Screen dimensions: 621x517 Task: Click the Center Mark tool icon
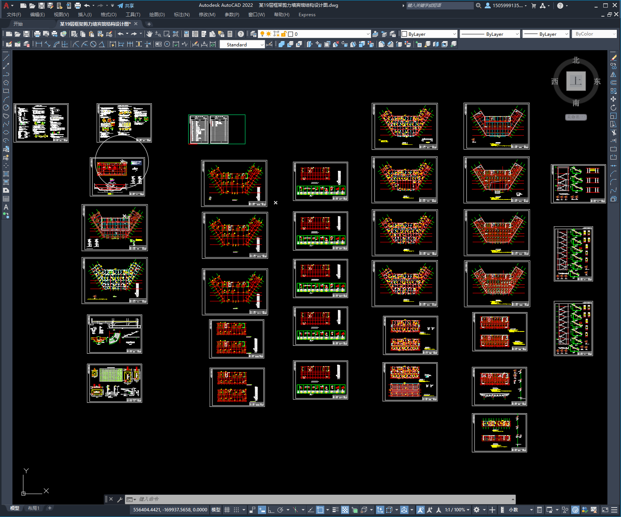(x=167, y=44)
